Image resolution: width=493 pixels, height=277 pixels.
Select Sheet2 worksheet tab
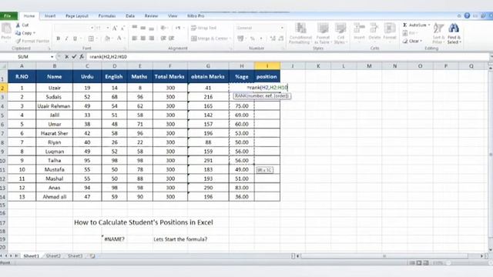point(53,256)
